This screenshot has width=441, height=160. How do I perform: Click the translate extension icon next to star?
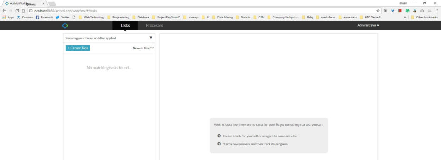(x=385, y=11)
